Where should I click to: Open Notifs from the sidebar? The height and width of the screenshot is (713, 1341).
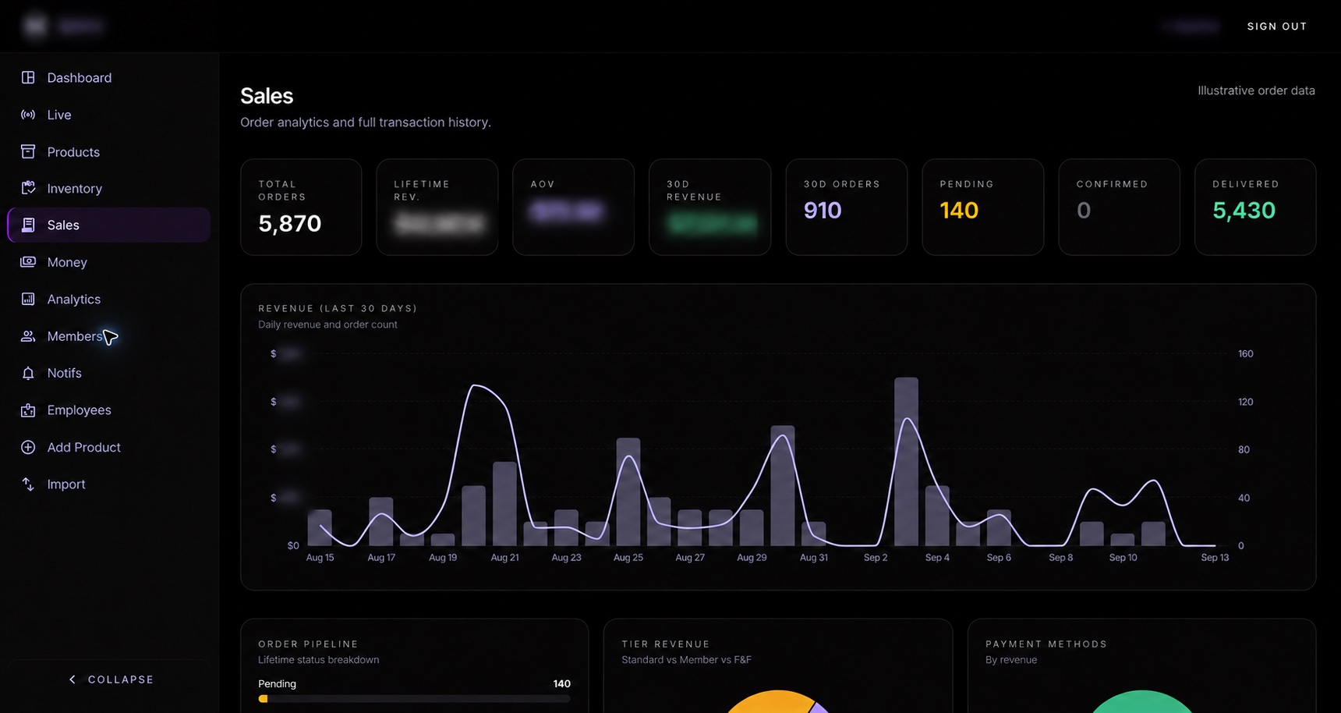[x=109, y=373]
